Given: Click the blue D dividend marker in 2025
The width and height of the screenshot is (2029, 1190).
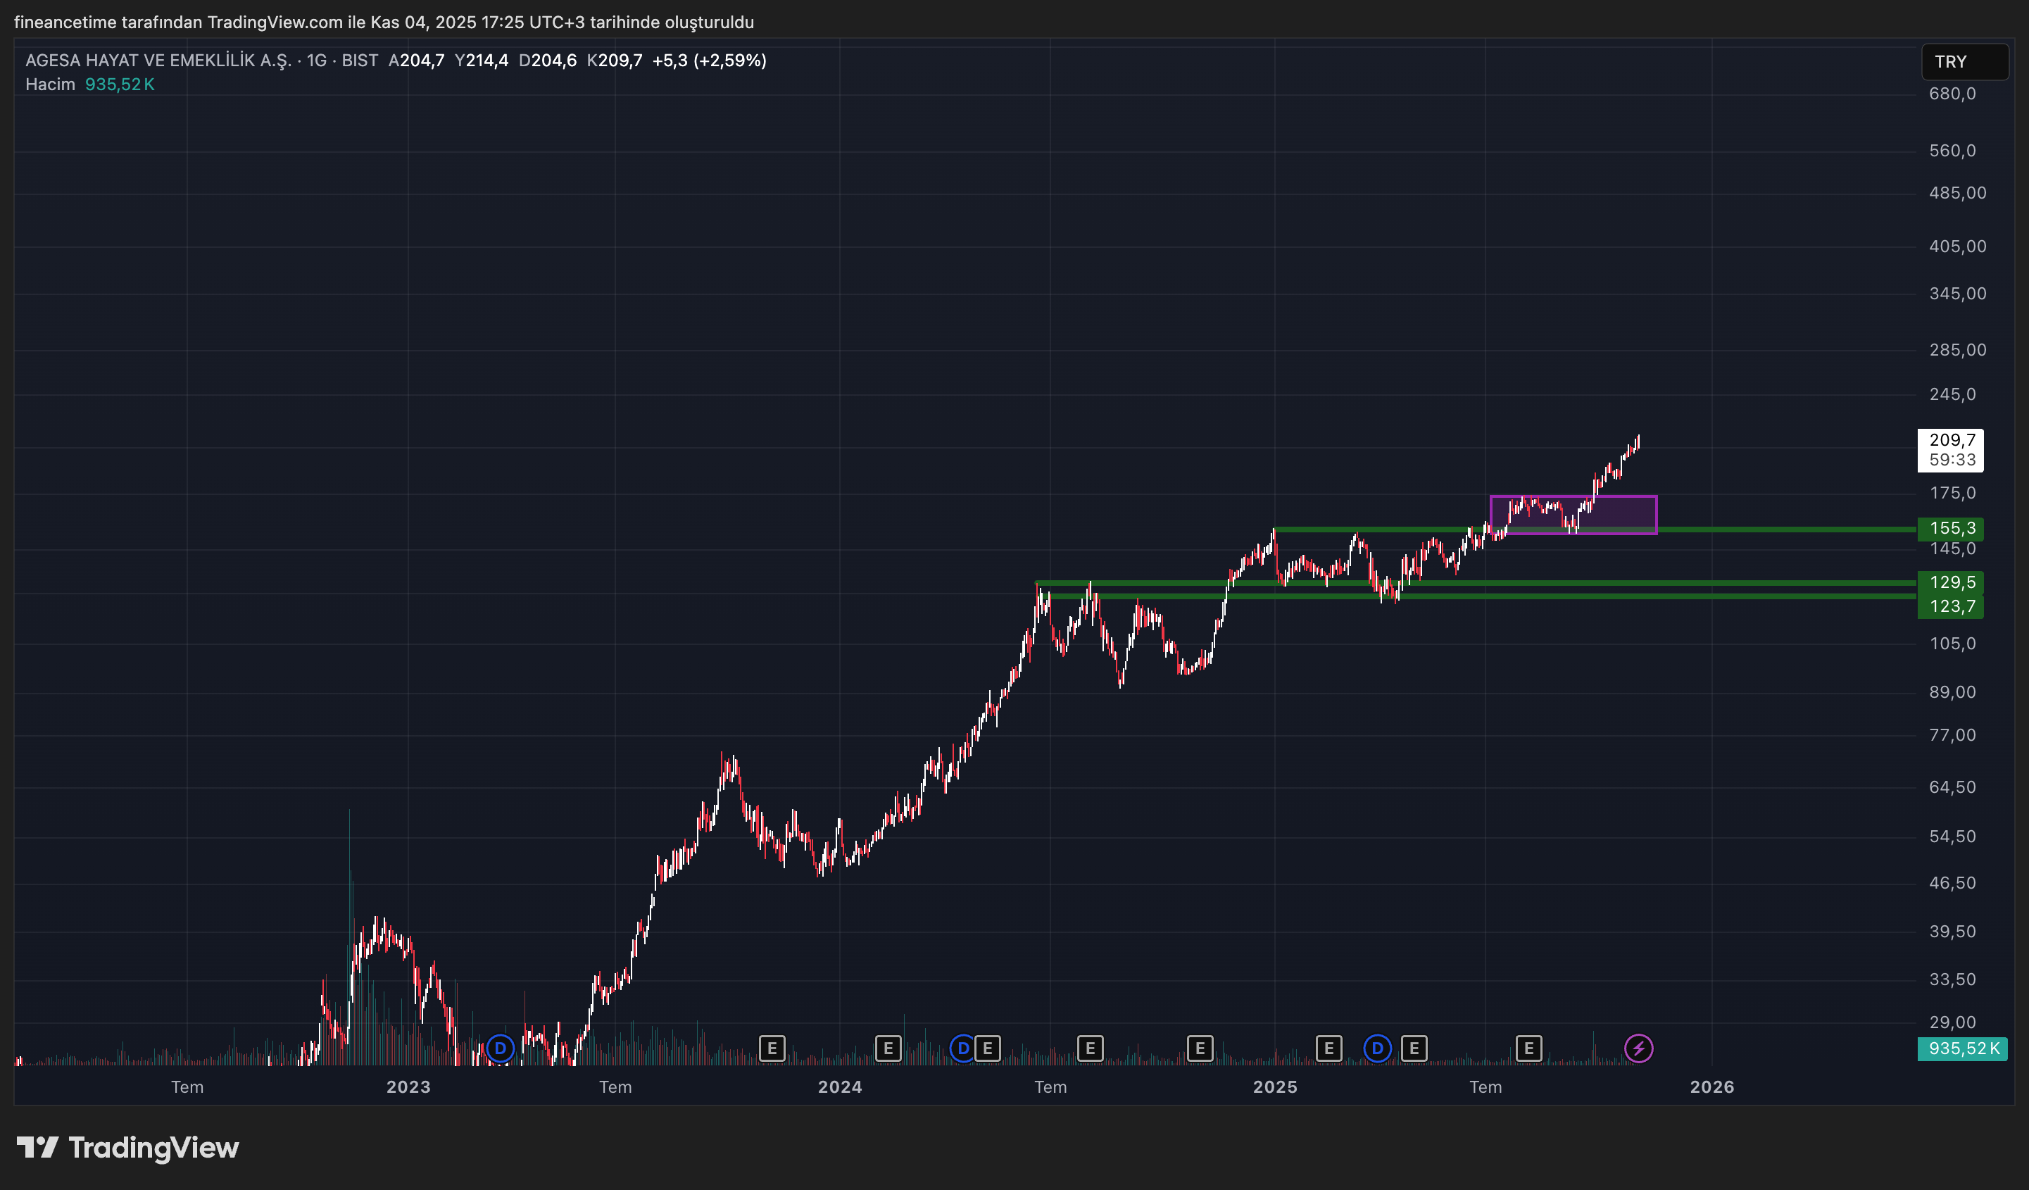Looking at the screenshot, I should point(1377,1048).
